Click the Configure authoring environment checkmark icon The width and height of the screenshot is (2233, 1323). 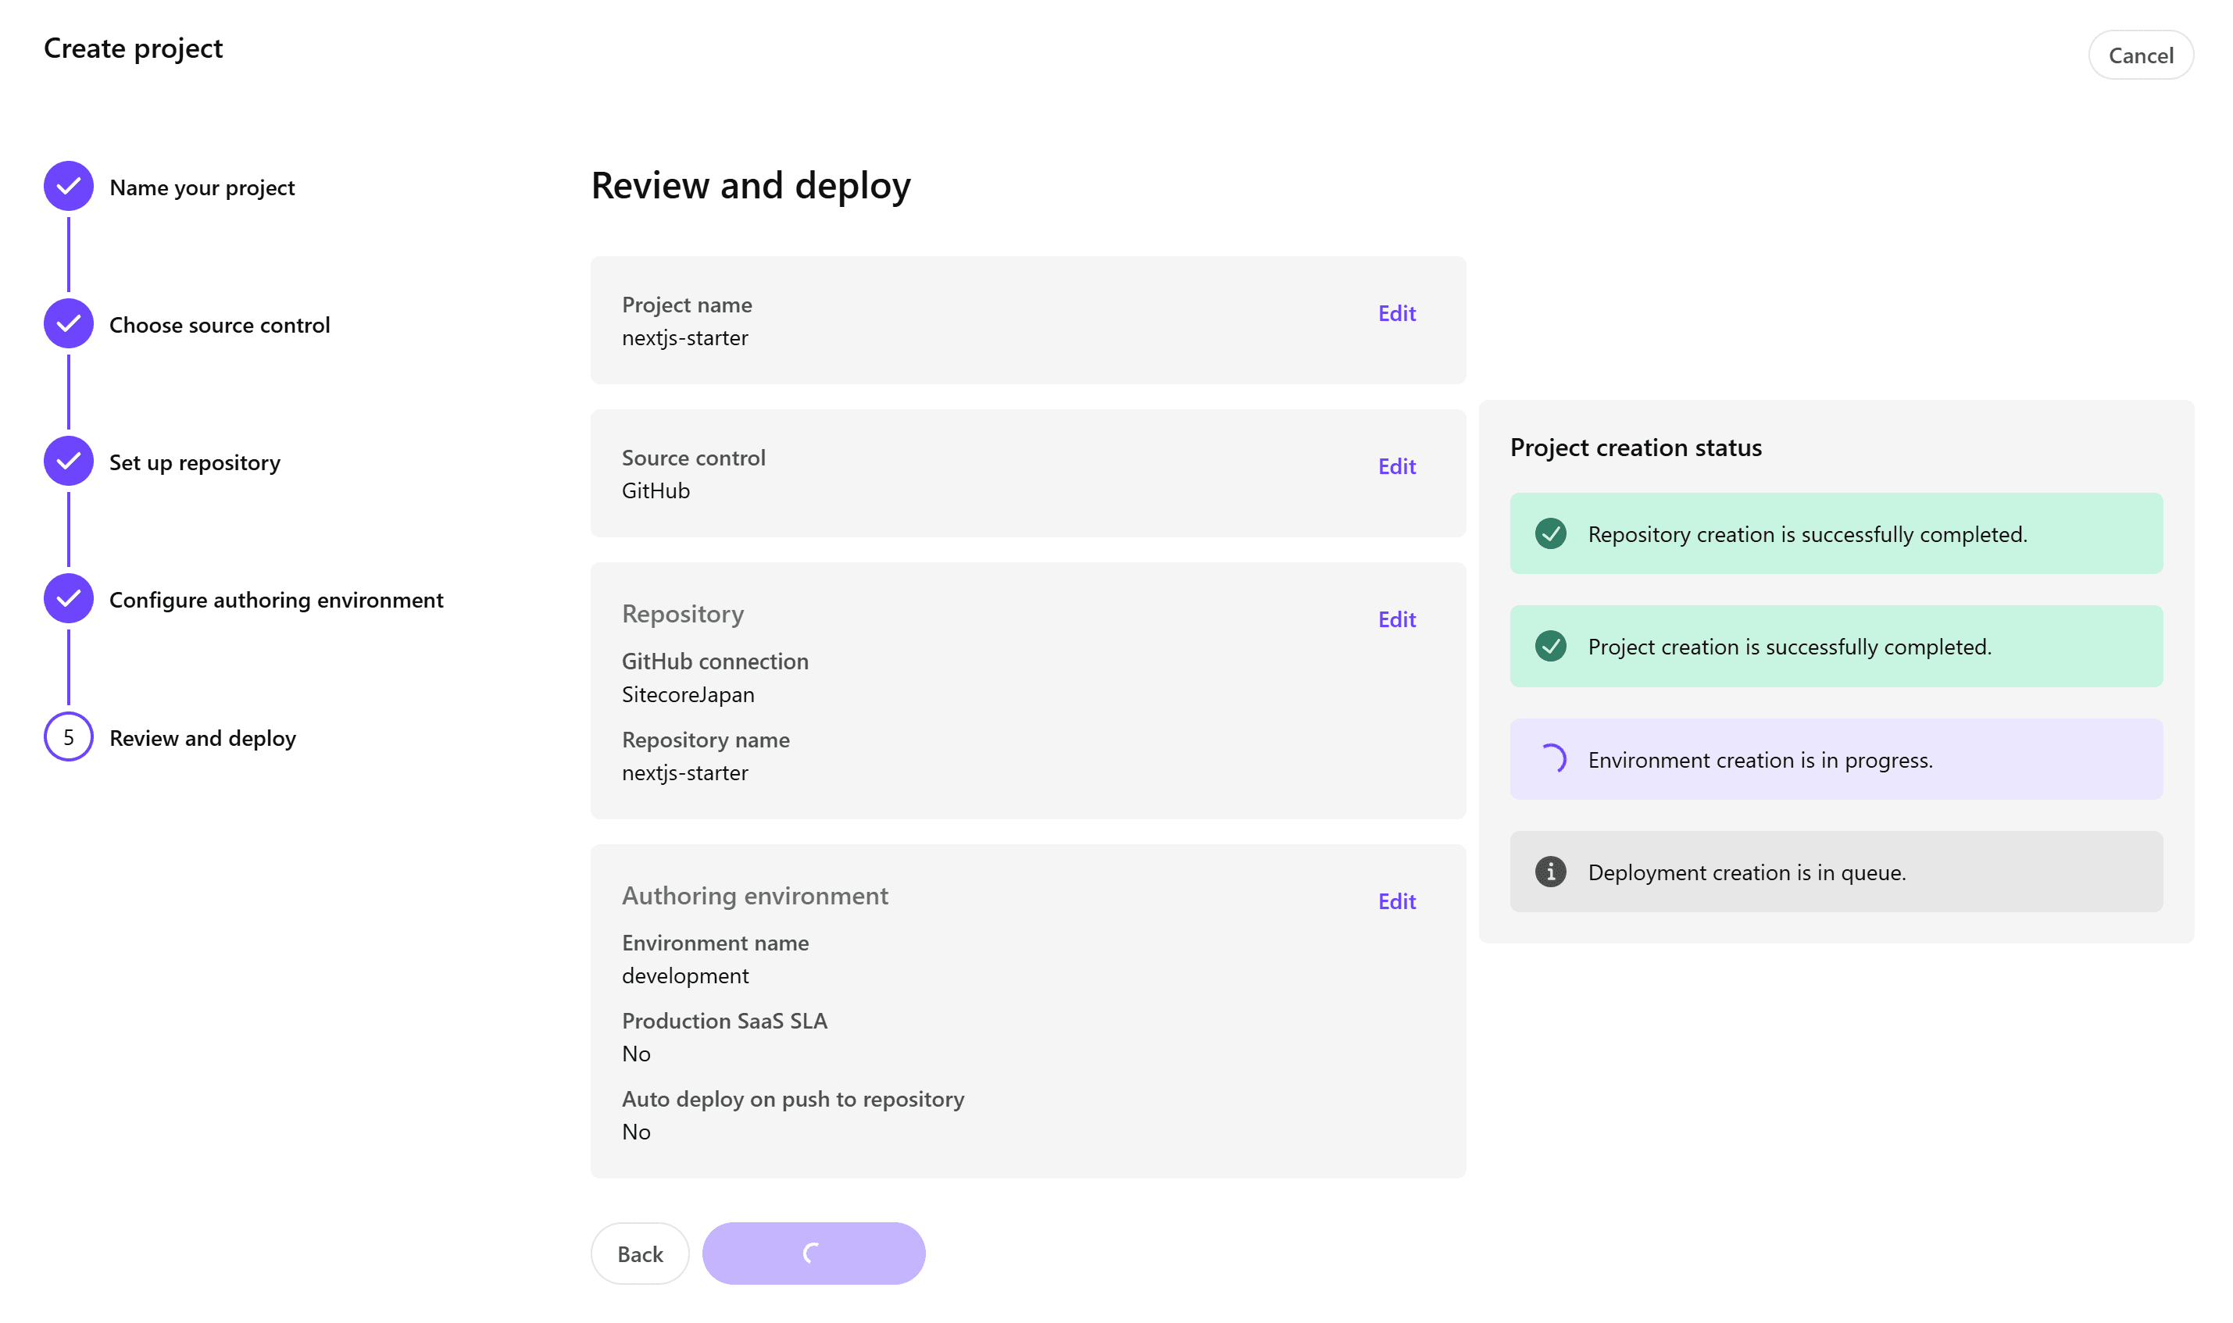coord(69,598)
